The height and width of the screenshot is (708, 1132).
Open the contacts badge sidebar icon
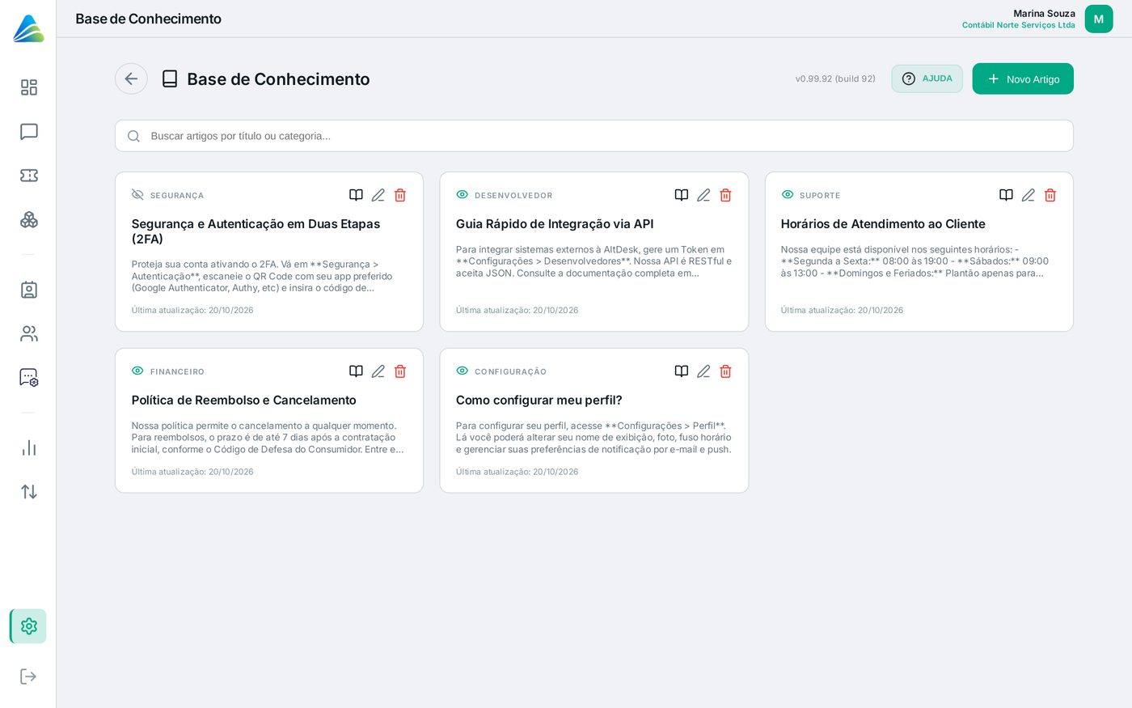(x=29, y=290)
